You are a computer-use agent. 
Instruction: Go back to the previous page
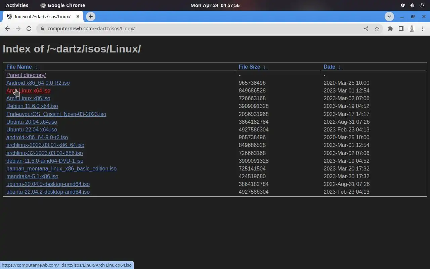(7, 29)
